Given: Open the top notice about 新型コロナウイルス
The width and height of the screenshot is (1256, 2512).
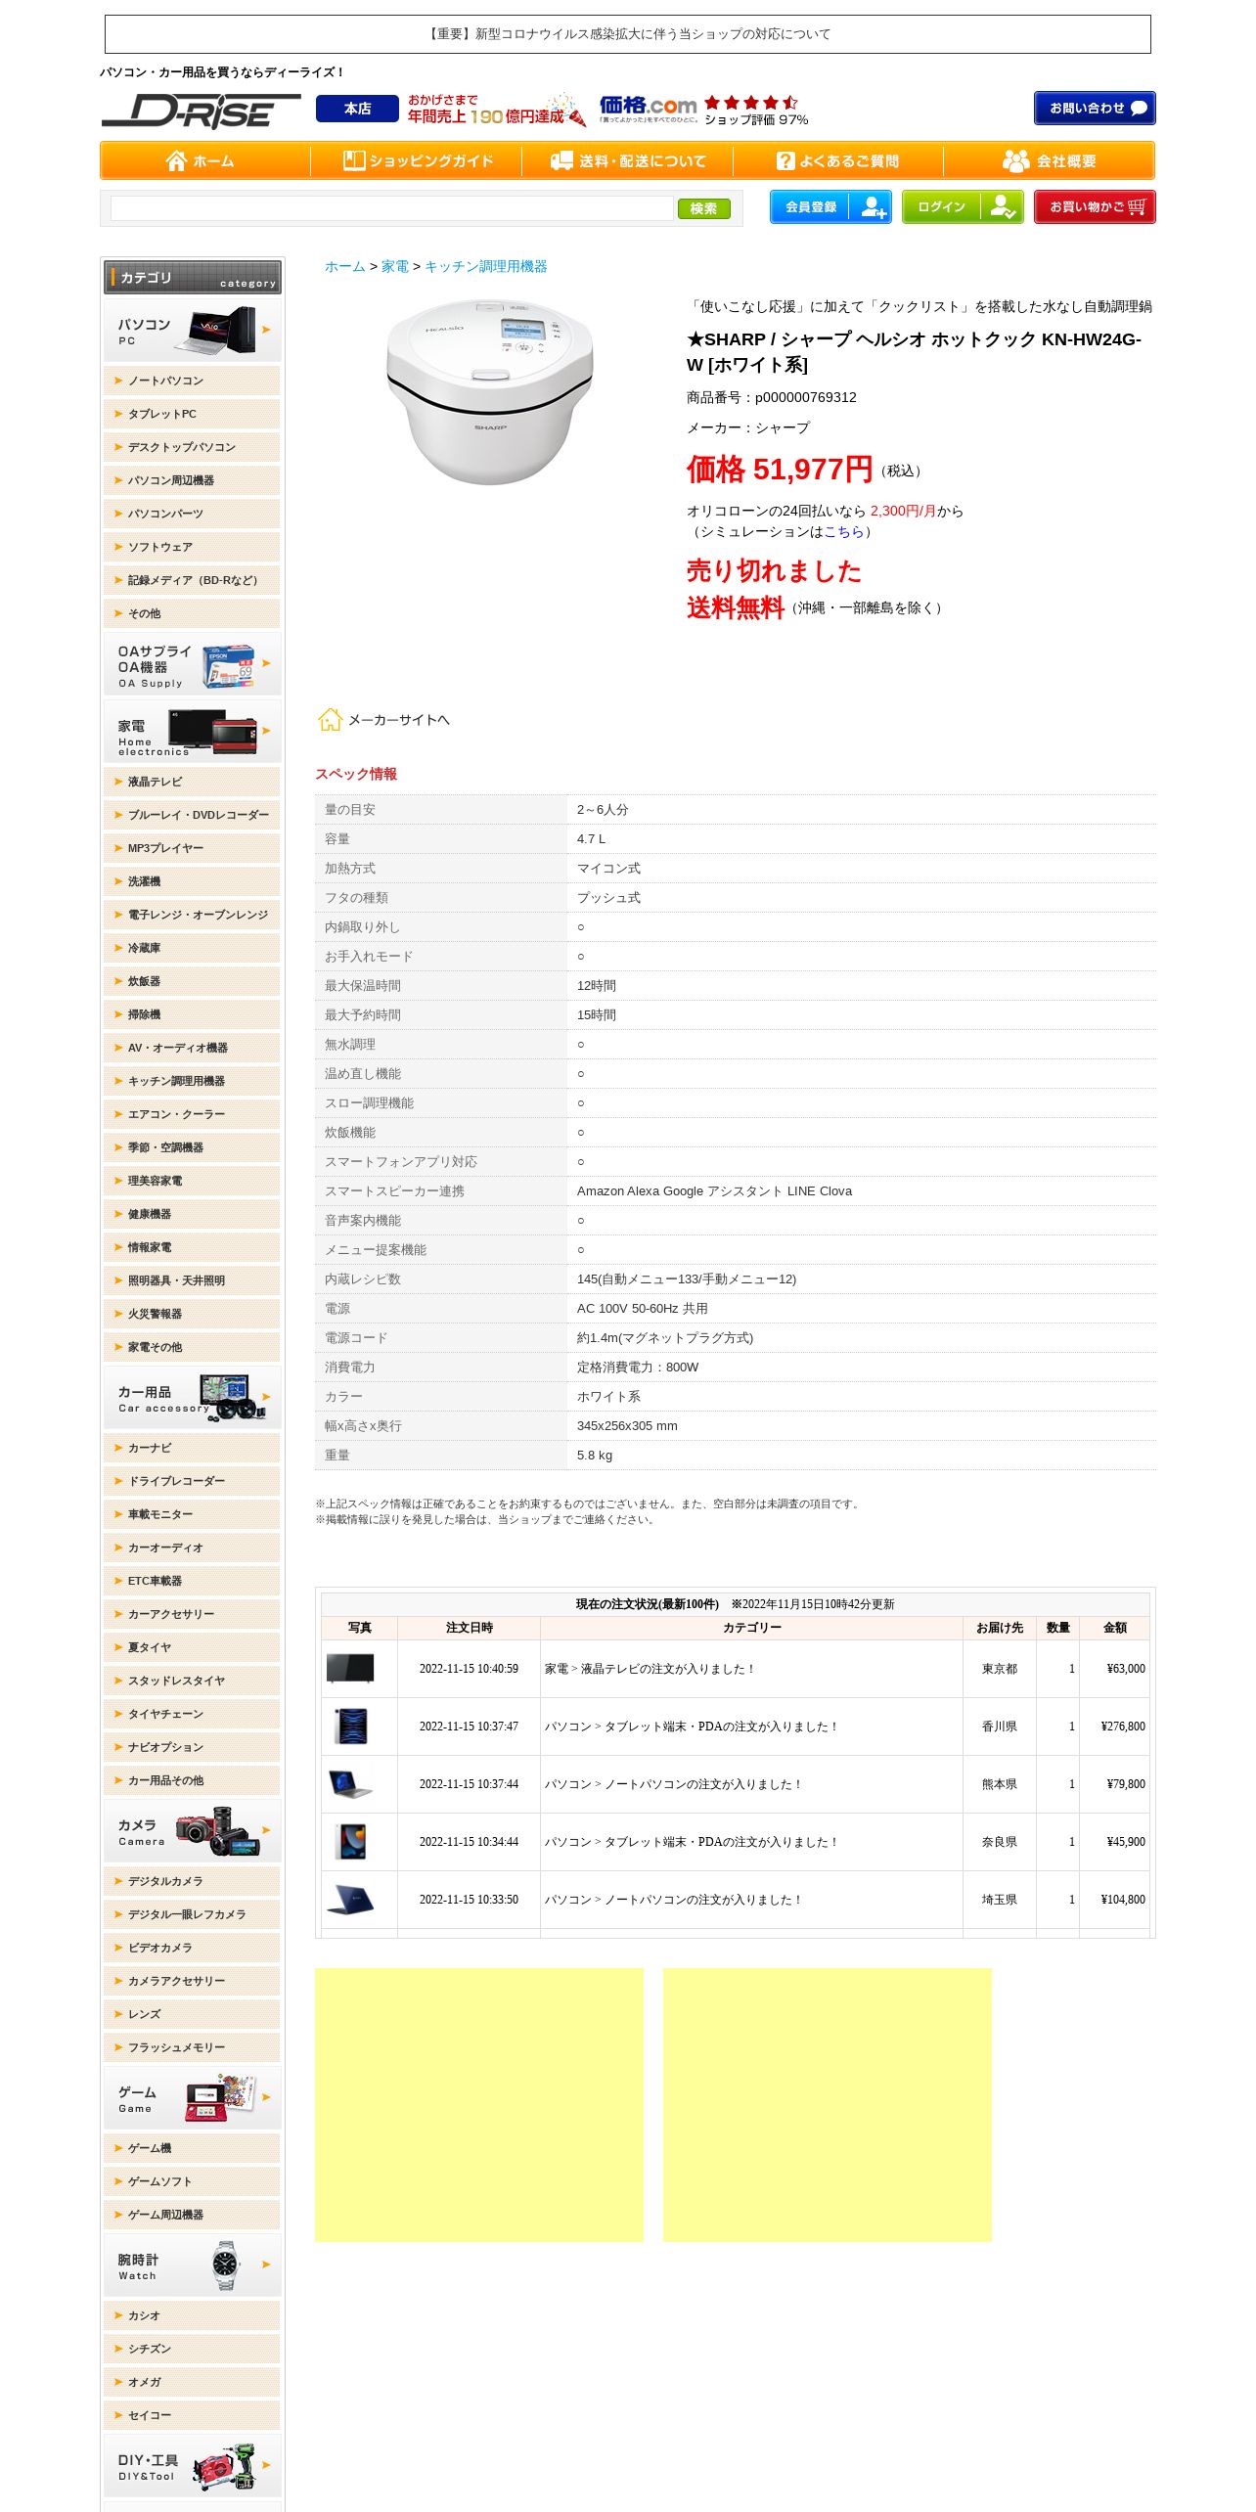Looking at the screenshot, I should click(628, 34).
